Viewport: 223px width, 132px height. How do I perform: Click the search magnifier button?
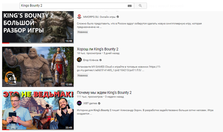[140, 6]
